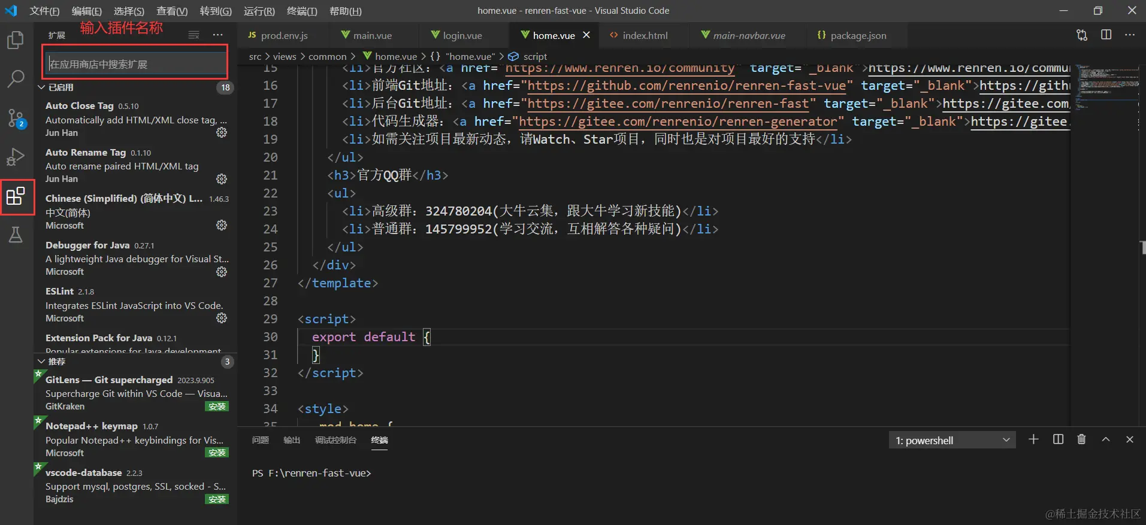Open 帮助(H) menu

tap(346, 11)
